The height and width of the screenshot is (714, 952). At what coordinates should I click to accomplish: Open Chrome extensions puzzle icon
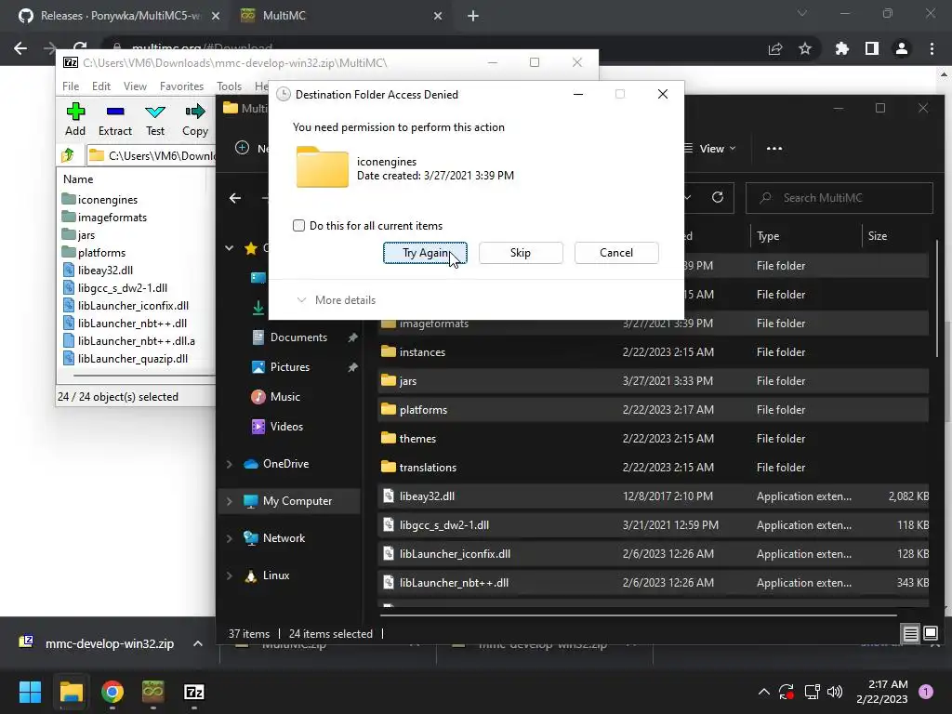pos(842,48)
